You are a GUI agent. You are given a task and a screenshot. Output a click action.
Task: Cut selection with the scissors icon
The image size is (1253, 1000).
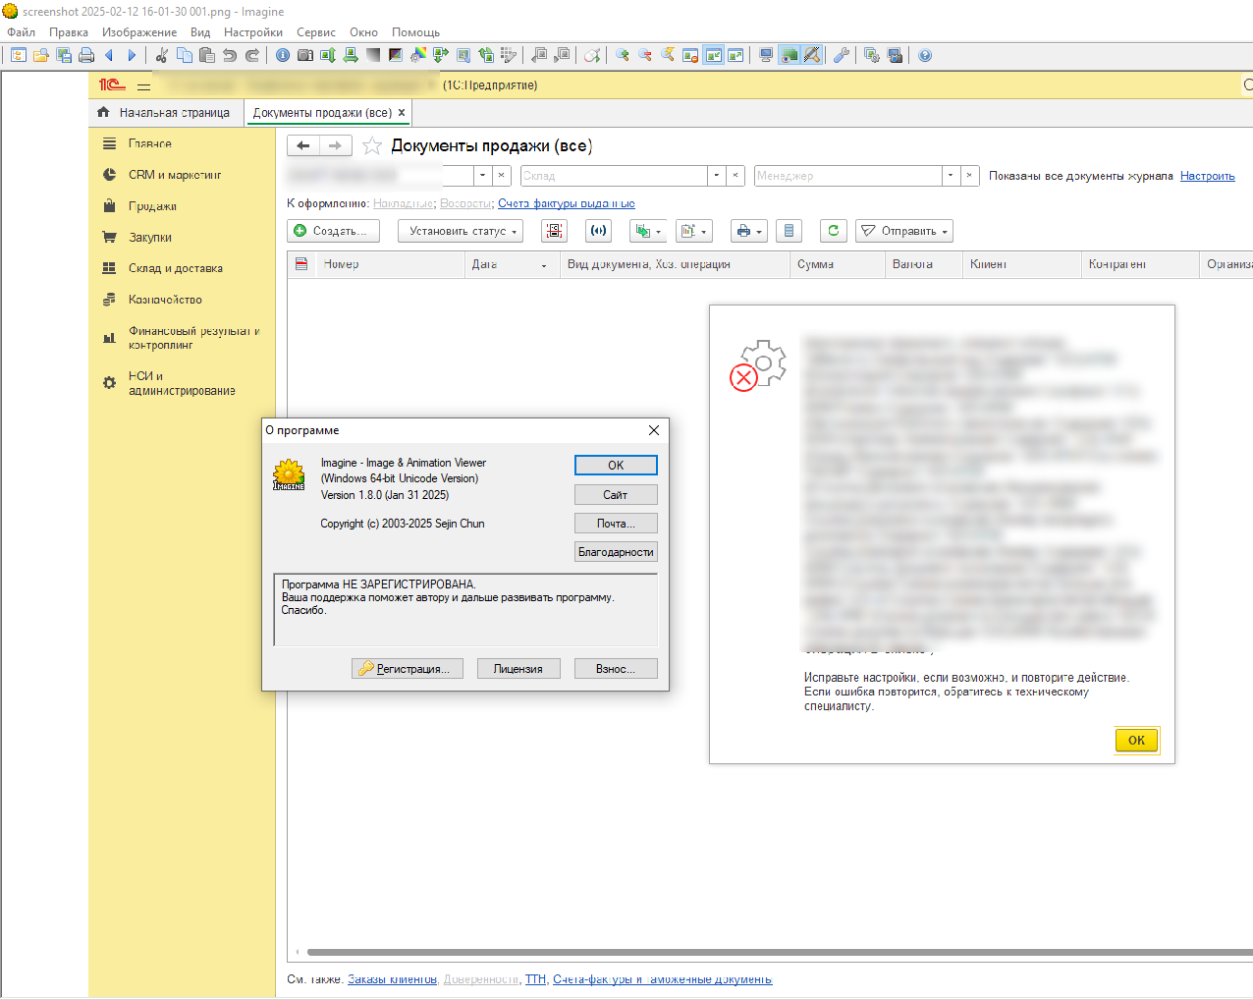click(162, 55)
